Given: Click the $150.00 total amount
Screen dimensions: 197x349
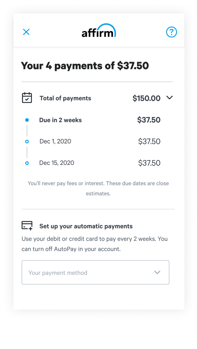Looking at the screenshot, I should [x=146, y=98].
